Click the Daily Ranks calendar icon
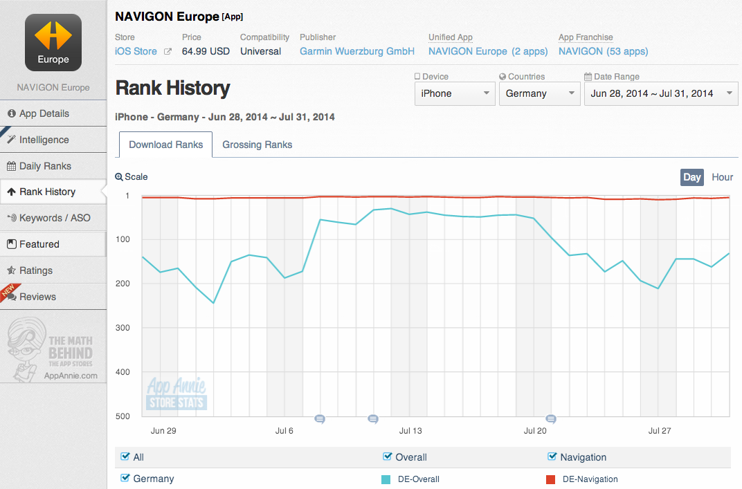Viewport: 742px width, 489px height. [x=11, y=166]
